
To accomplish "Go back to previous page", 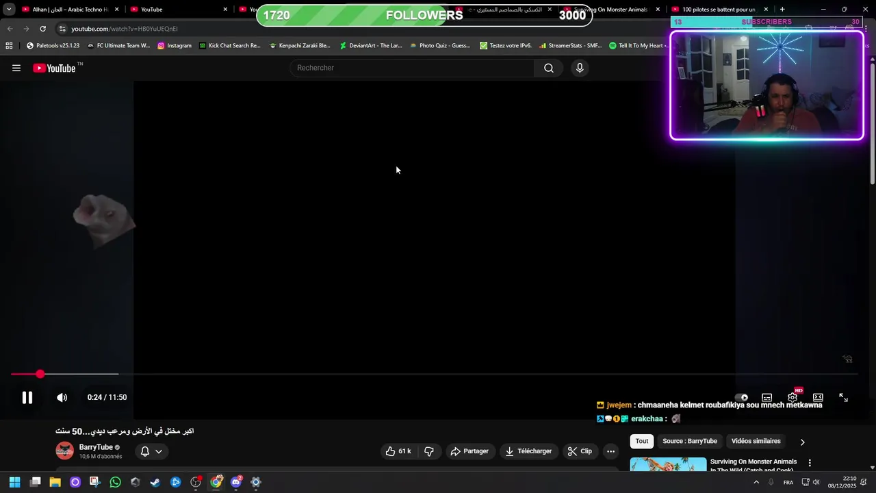I will click(x=10, y=29).
